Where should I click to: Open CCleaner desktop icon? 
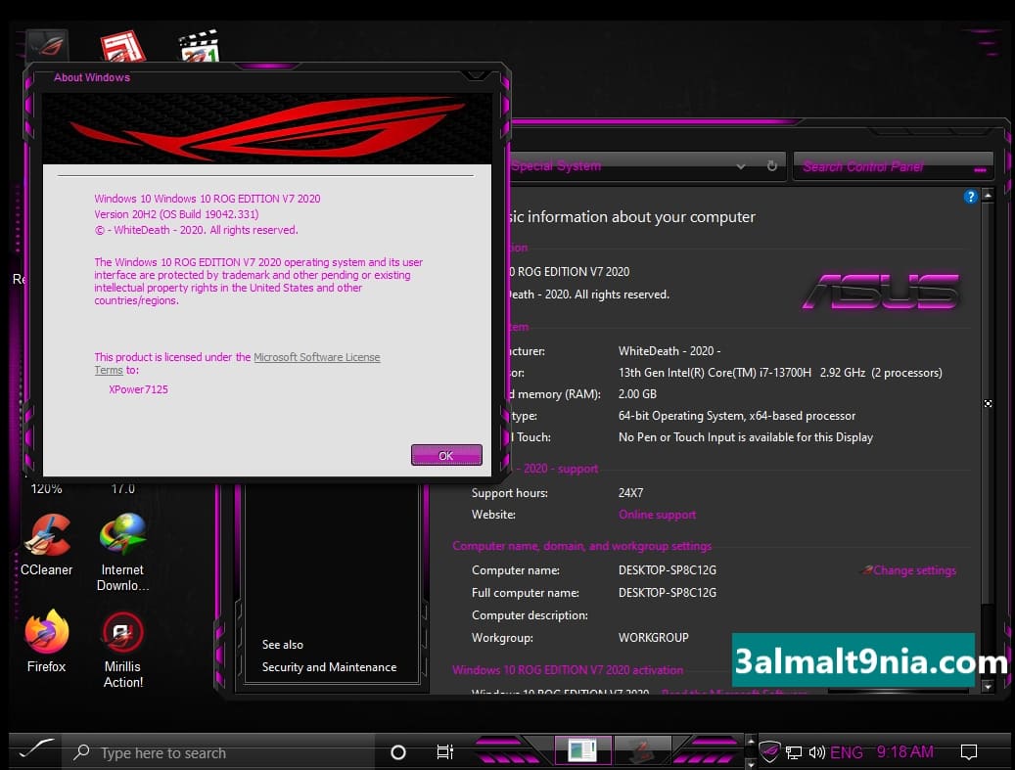47,545
